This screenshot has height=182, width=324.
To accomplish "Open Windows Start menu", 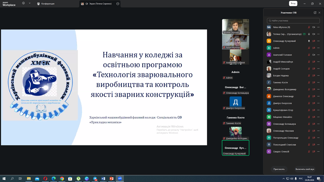I will (x=4, y=179).
